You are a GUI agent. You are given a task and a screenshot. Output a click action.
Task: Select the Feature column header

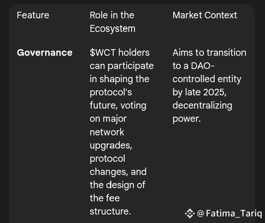(x=33, y=15)
